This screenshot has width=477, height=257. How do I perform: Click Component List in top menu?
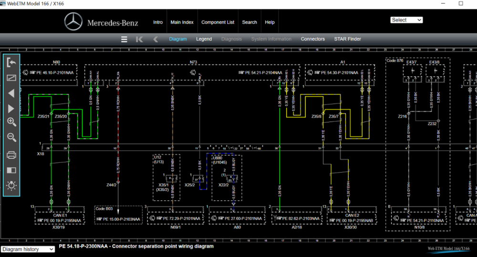click(218, 22)
